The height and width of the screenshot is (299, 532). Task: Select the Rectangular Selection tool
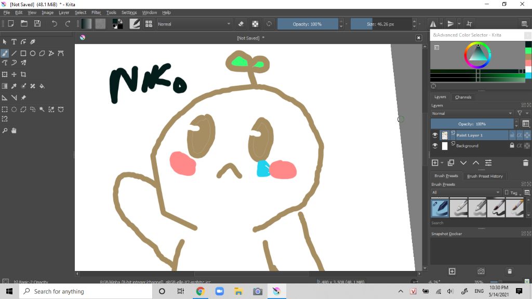[x=5, y=110]
